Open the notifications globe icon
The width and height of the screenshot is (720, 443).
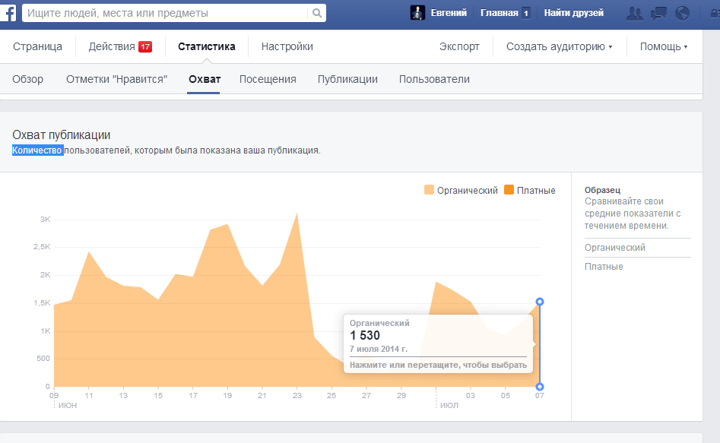point(682,13)
